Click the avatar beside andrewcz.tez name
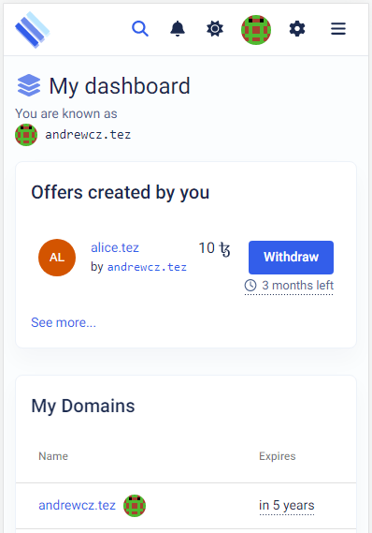372x533 pixels. (26, 135)
